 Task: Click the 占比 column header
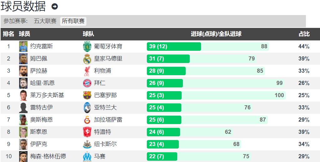(304, 34)
